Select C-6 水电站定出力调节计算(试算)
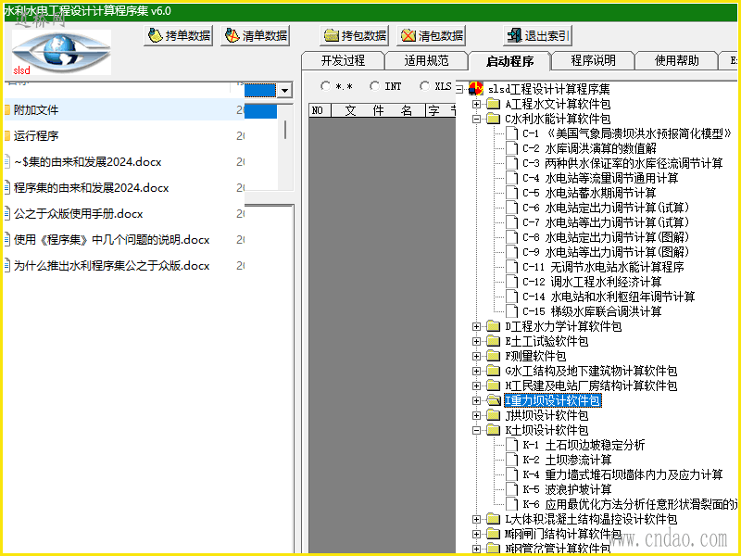The height and width of the screenshot is (556, 741). coord(606,208)
